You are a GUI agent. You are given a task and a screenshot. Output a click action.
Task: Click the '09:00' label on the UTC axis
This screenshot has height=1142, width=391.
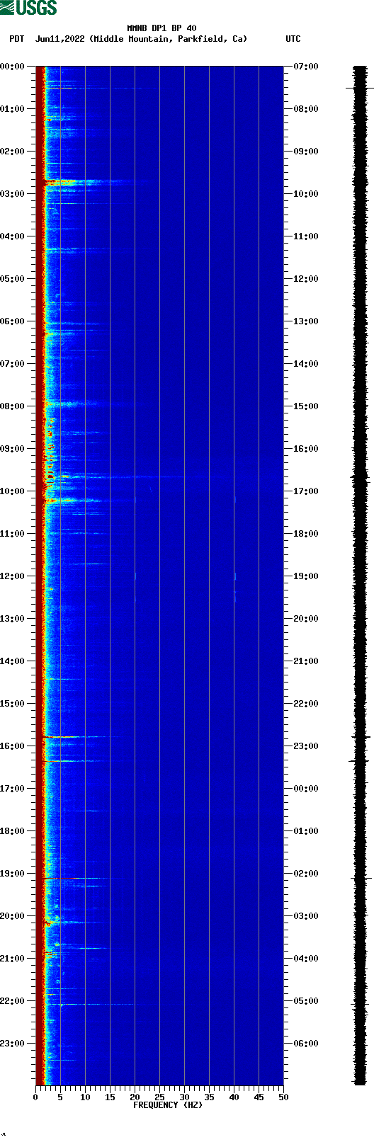(x=306, y=152)
